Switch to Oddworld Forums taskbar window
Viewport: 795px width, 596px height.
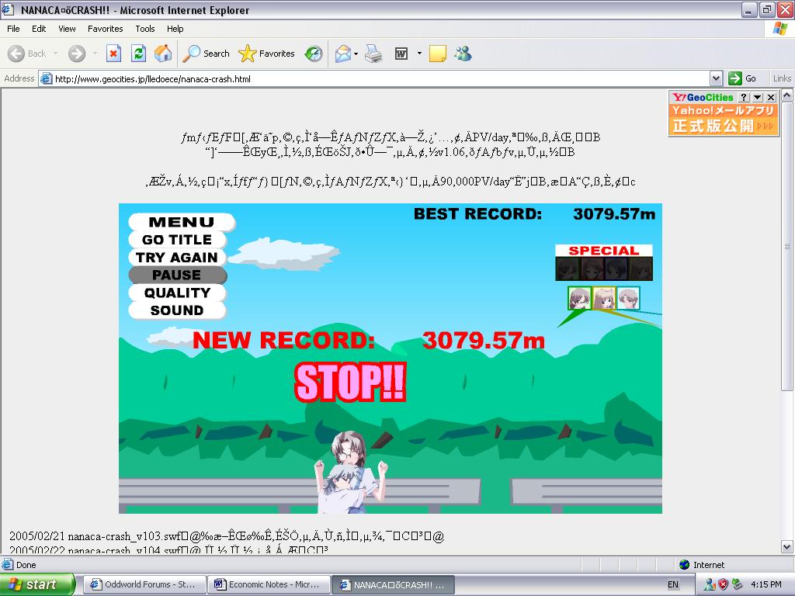pos(144,584)
